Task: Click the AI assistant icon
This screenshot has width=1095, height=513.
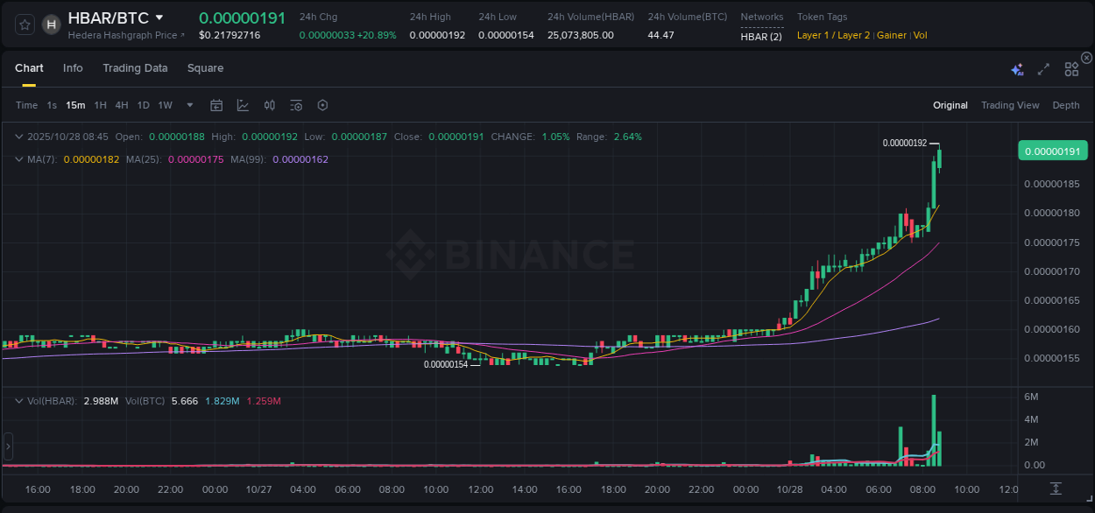Action: click(1016, 67)
